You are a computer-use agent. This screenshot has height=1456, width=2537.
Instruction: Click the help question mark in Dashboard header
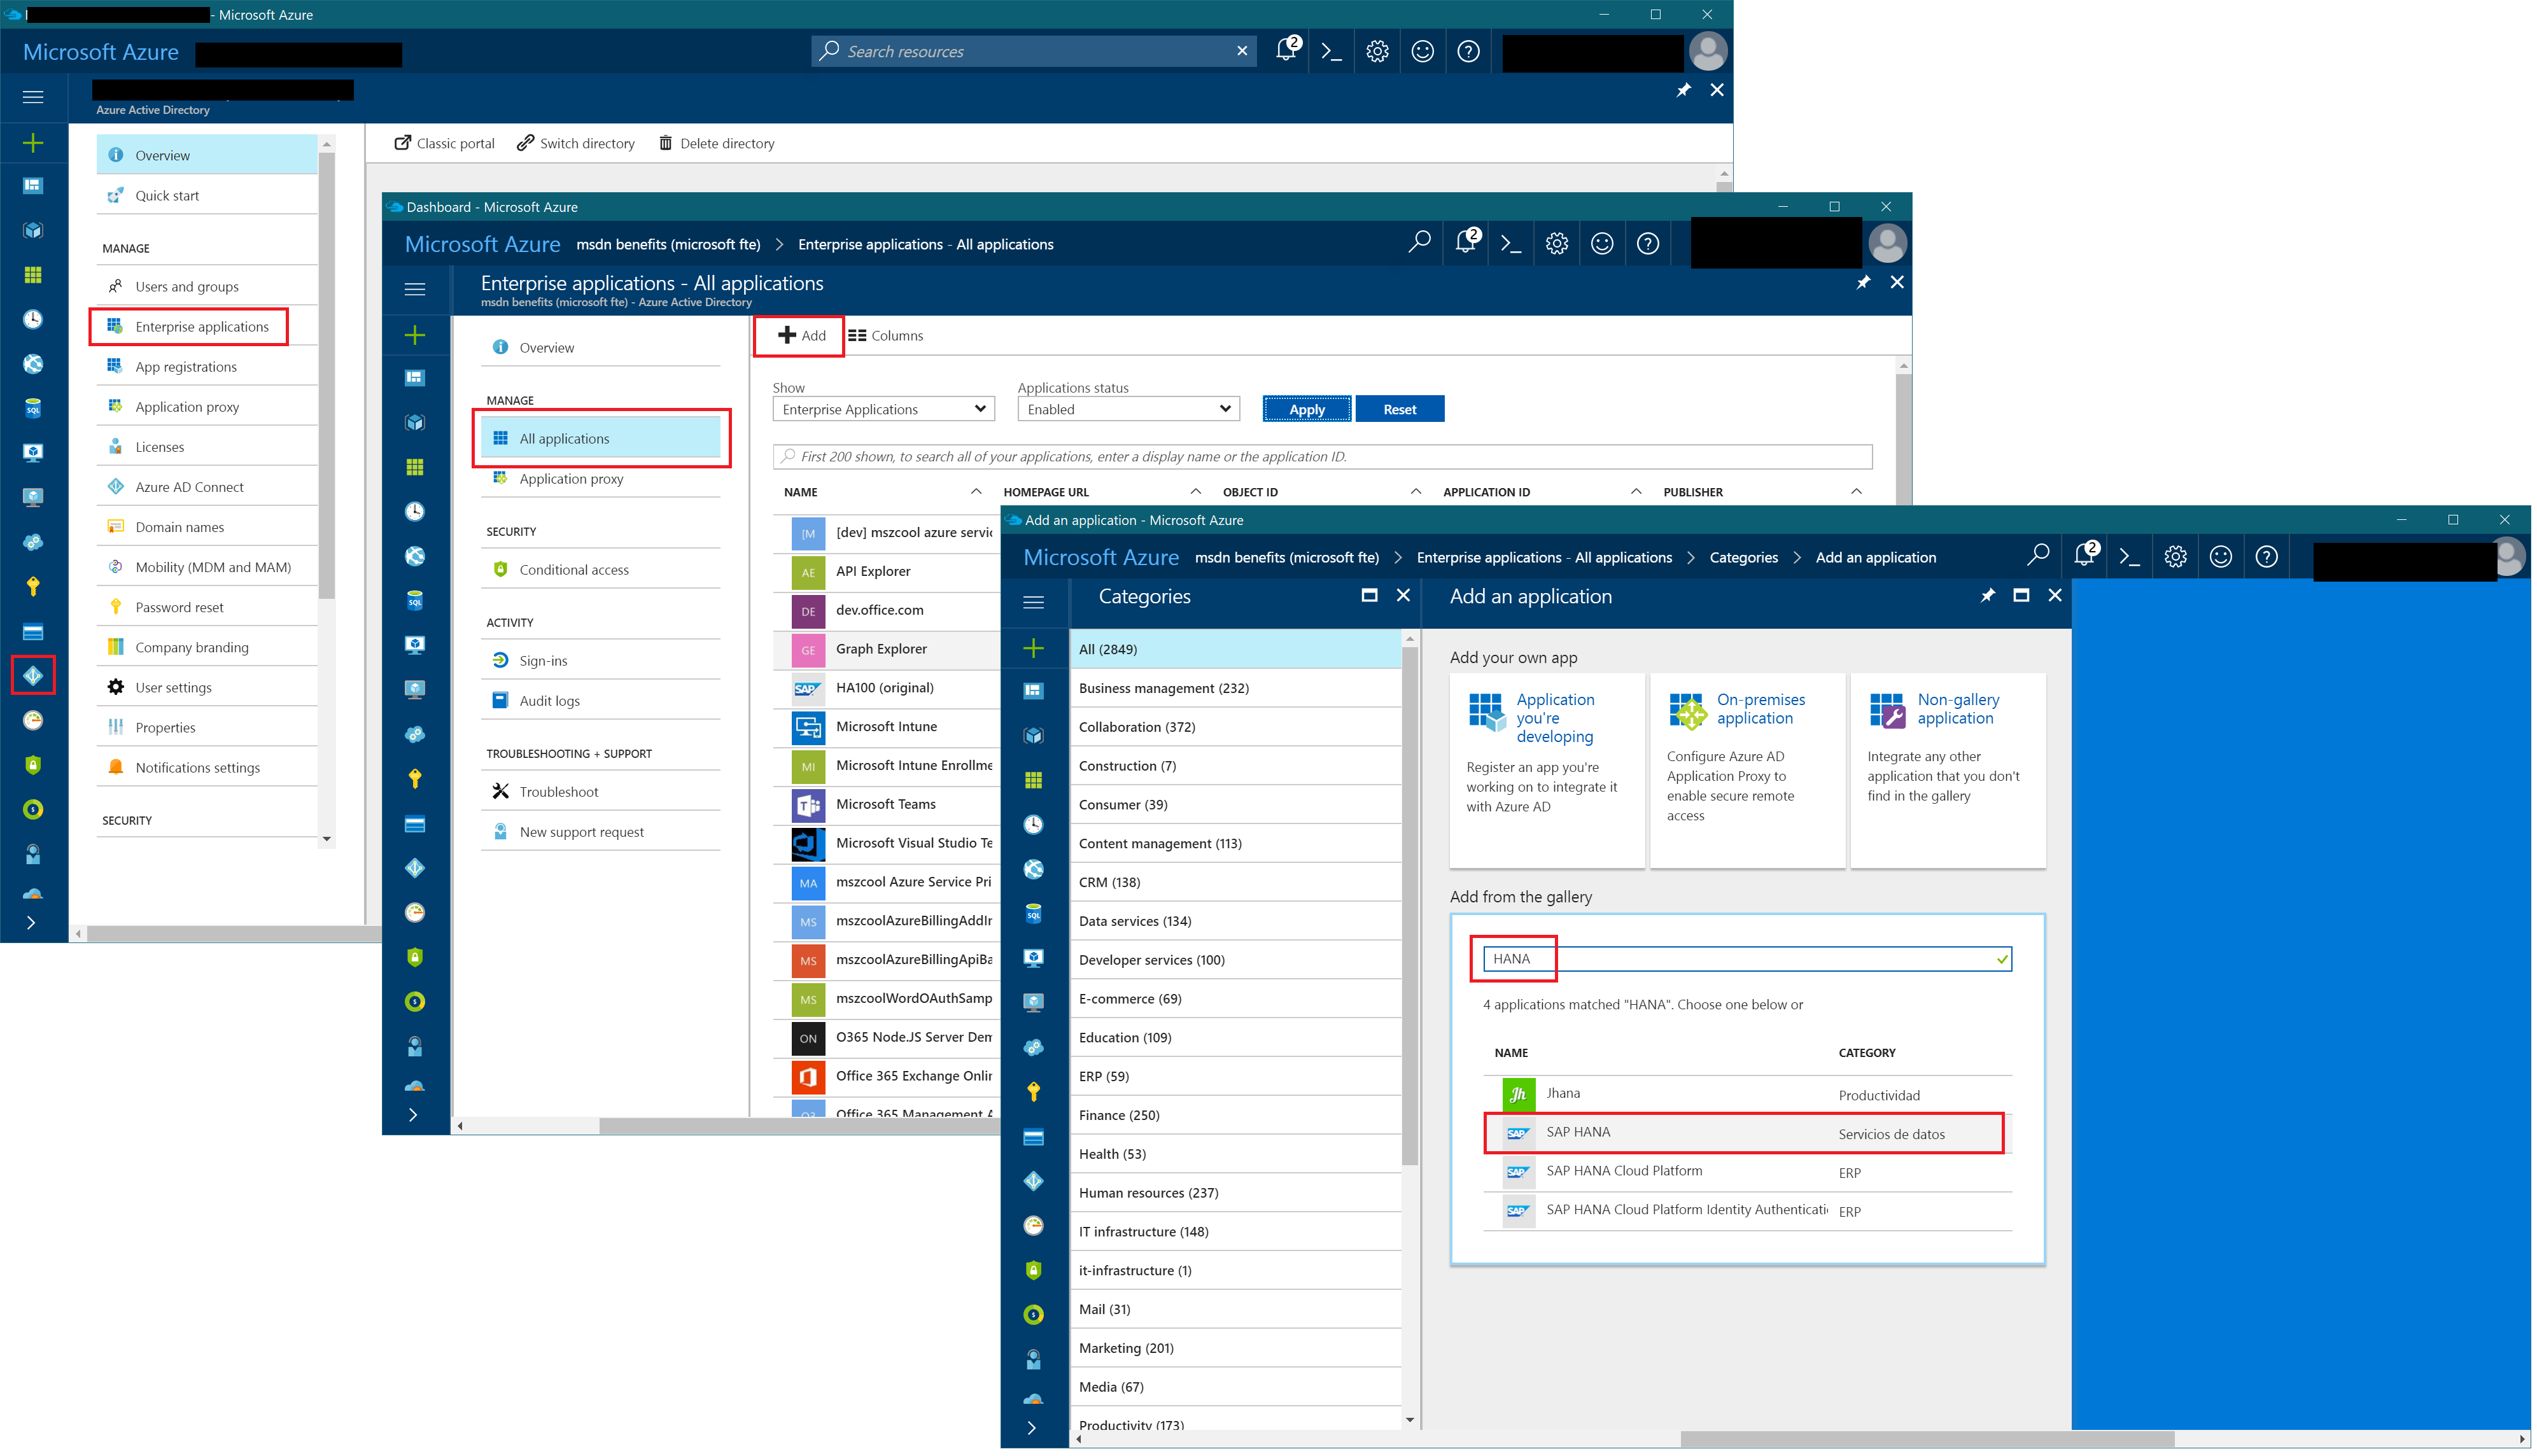pos(1647,243)
